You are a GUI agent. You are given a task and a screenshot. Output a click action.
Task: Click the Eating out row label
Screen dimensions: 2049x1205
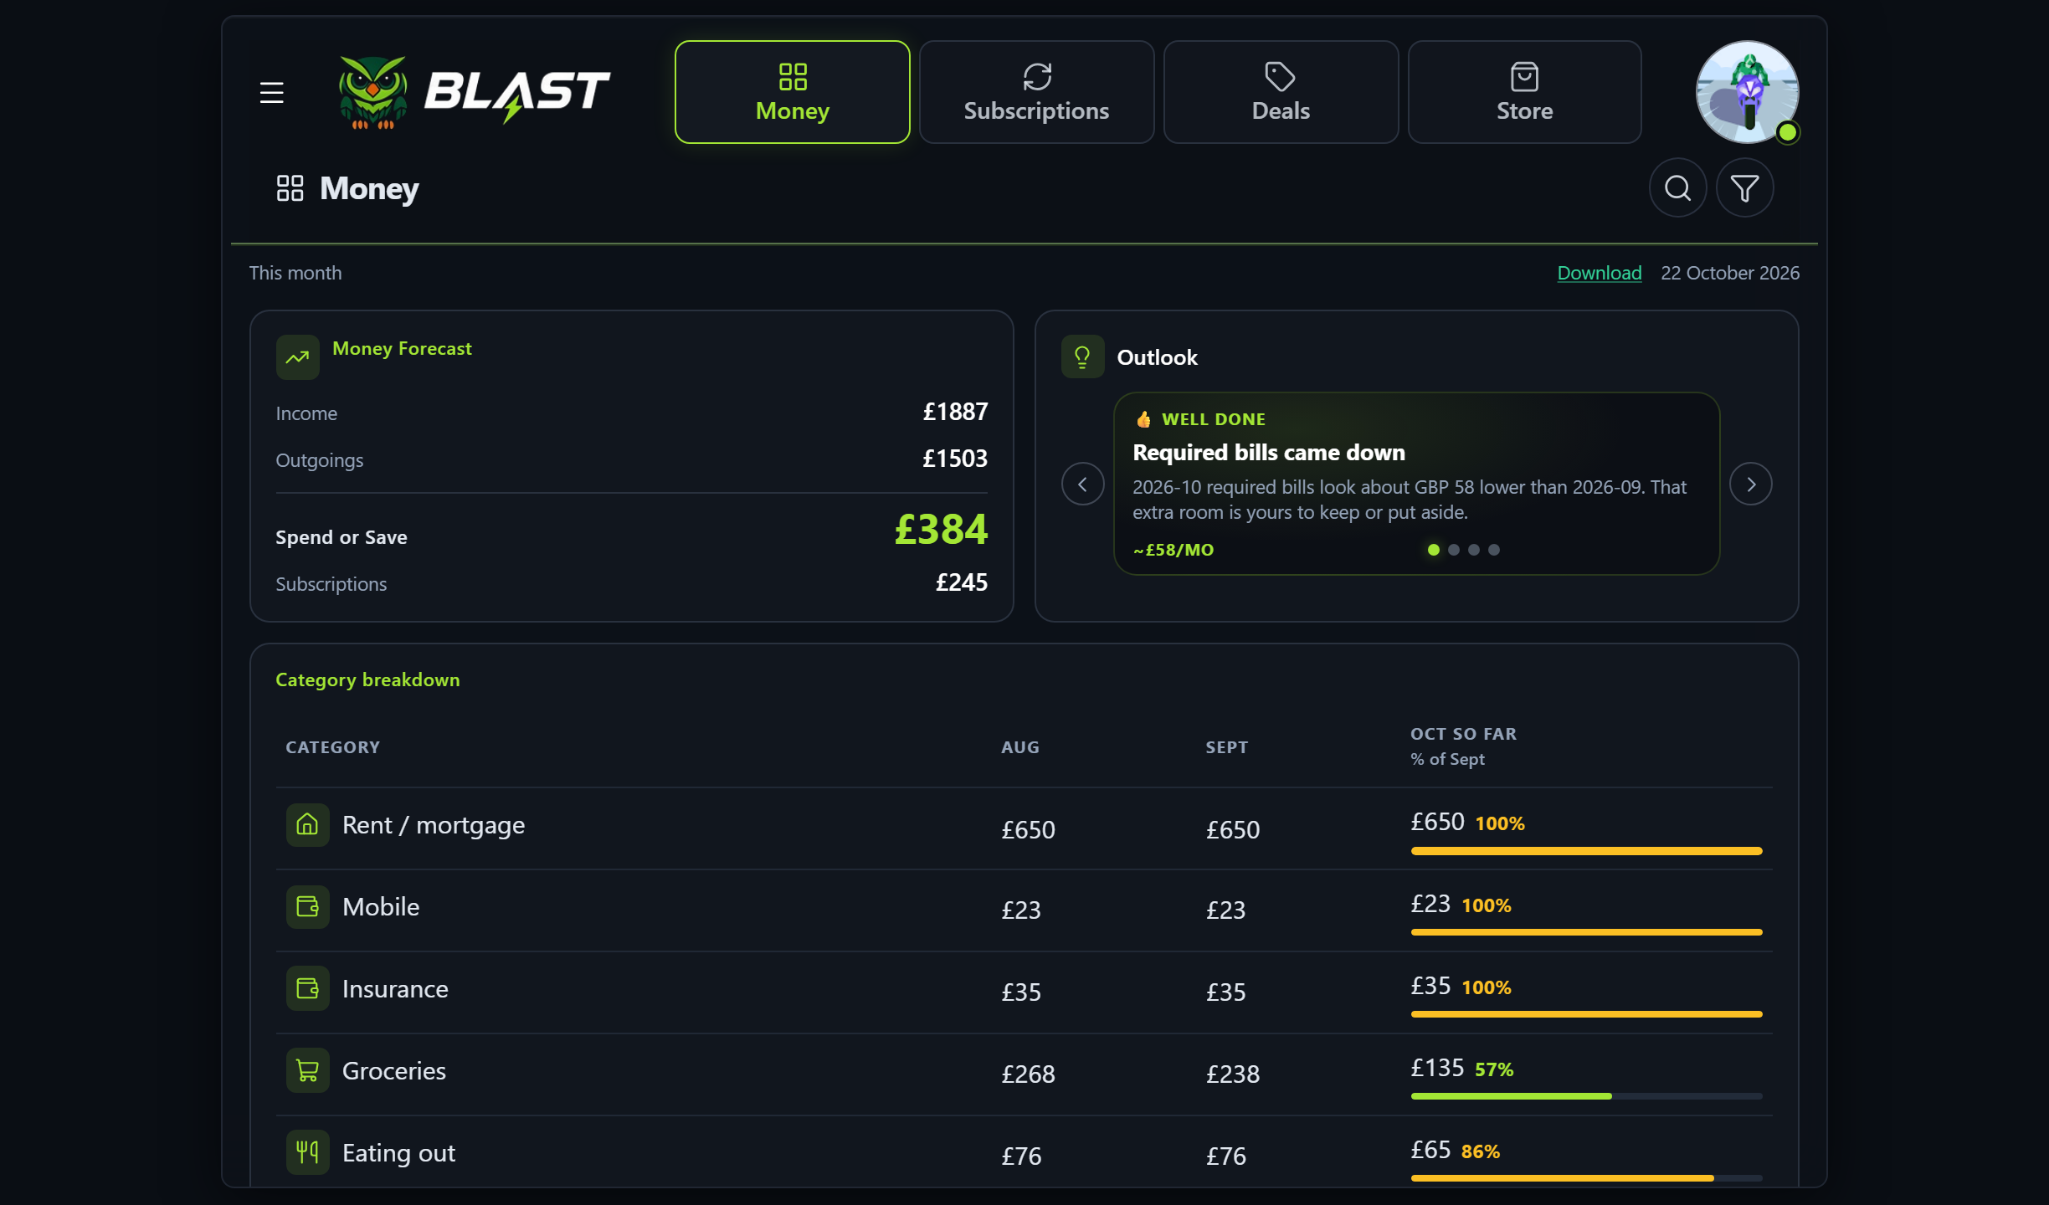(x=398, y=1153)
